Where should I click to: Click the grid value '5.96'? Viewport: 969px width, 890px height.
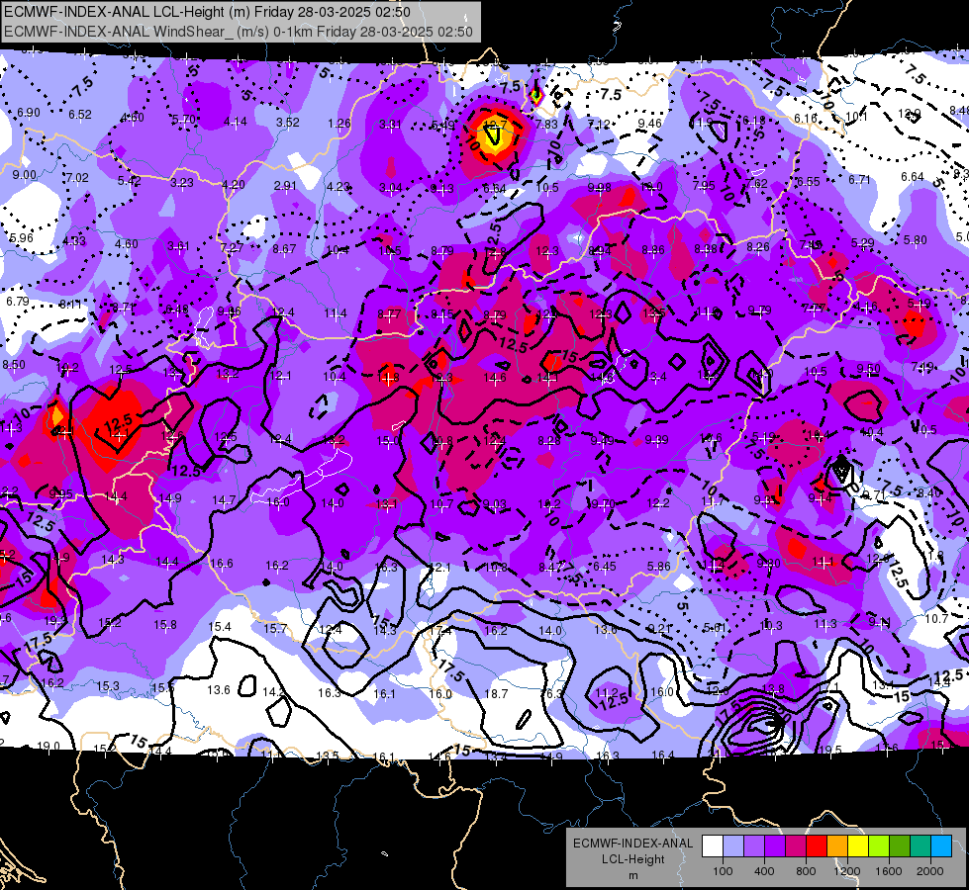click(22, 237)
